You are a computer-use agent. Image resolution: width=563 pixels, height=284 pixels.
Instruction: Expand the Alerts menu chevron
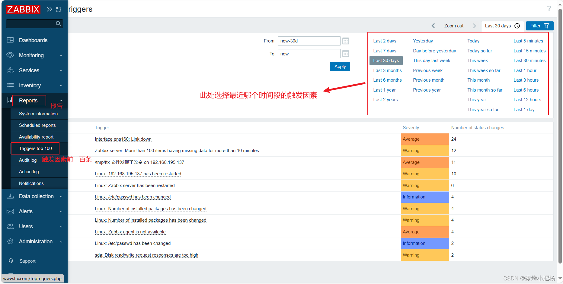pyautogui.click(x=61, y=212)
